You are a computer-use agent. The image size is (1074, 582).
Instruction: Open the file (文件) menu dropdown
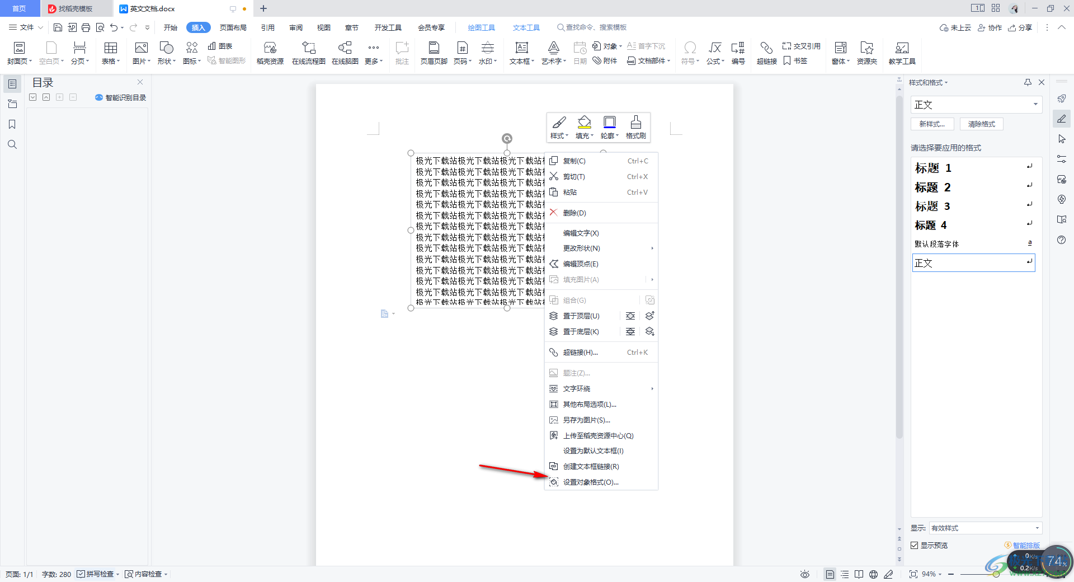click(26, 27)
